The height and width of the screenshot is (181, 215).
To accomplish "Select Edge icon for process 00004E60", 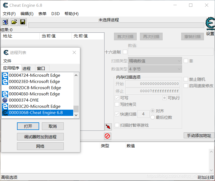I will point(5,94).
